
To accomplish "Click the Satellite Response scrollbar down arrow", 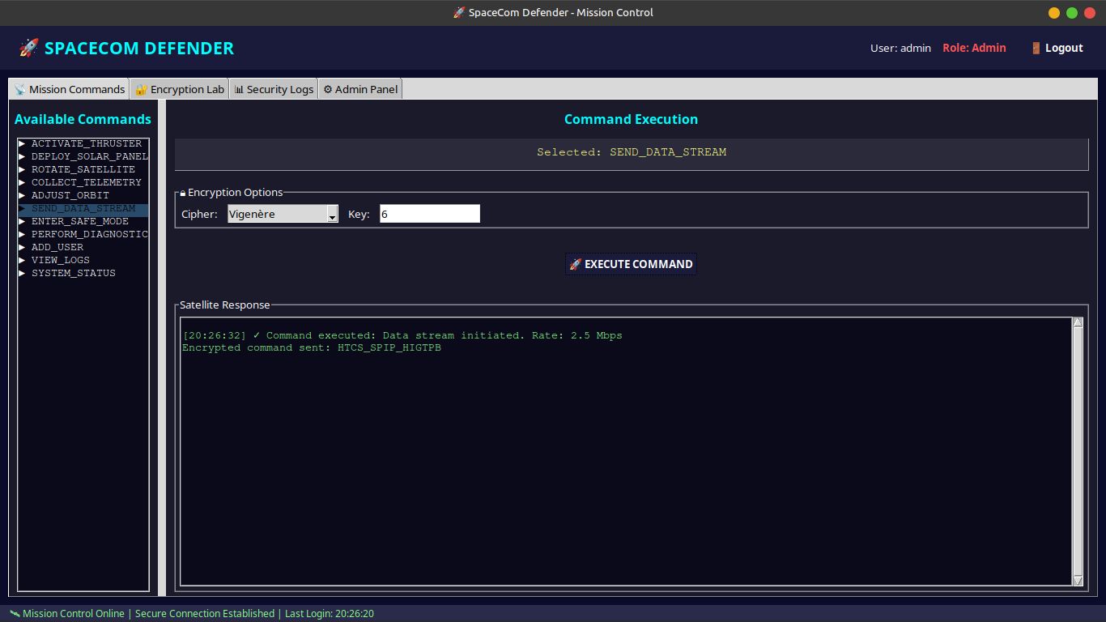I will (x=1078, y=580).
